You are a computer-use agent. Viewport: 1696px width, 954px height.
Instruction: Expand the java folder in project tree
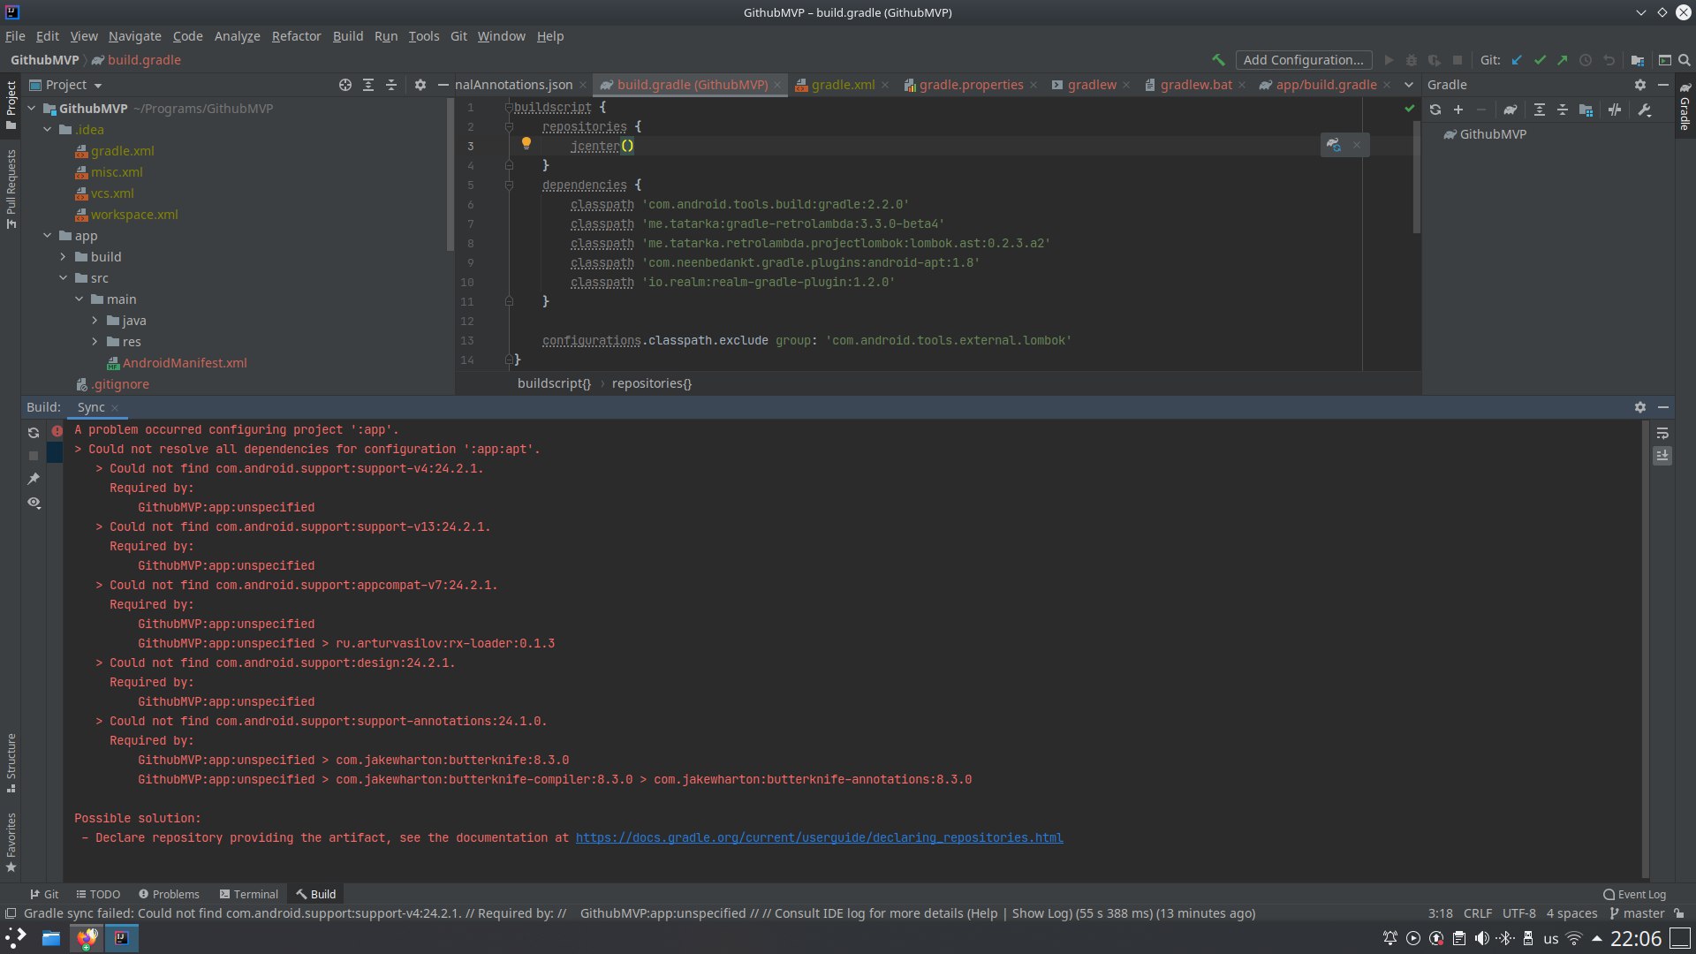click(95, 321)
